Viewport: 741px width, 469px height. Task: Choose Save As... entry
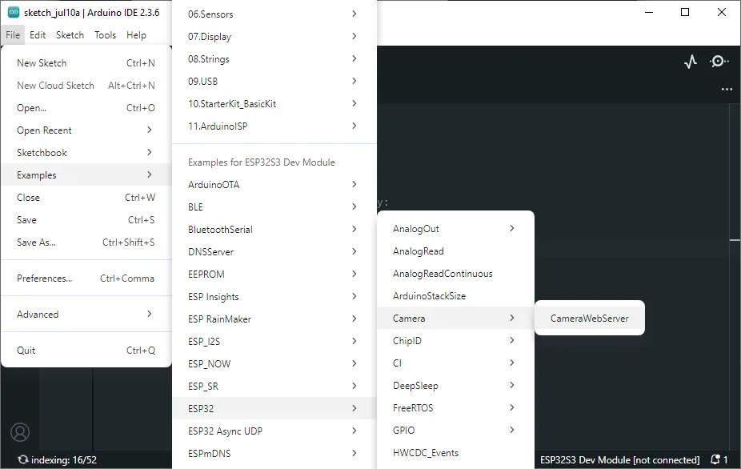coord(86,242)
